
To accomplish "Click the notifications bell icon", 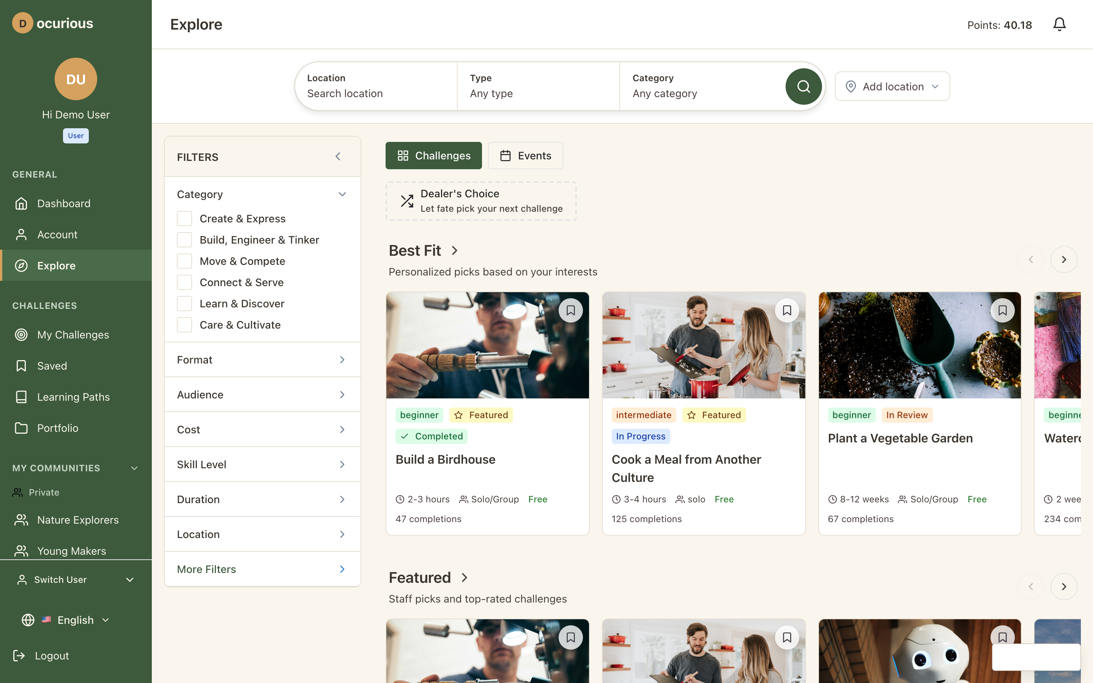I will point(1059,24).
